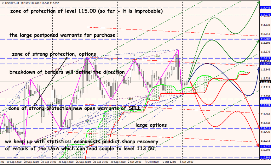This screenshot has height=165, width=271.
Task: Click the 4 Oct 04:00 time label
Action: coord(152,162)
